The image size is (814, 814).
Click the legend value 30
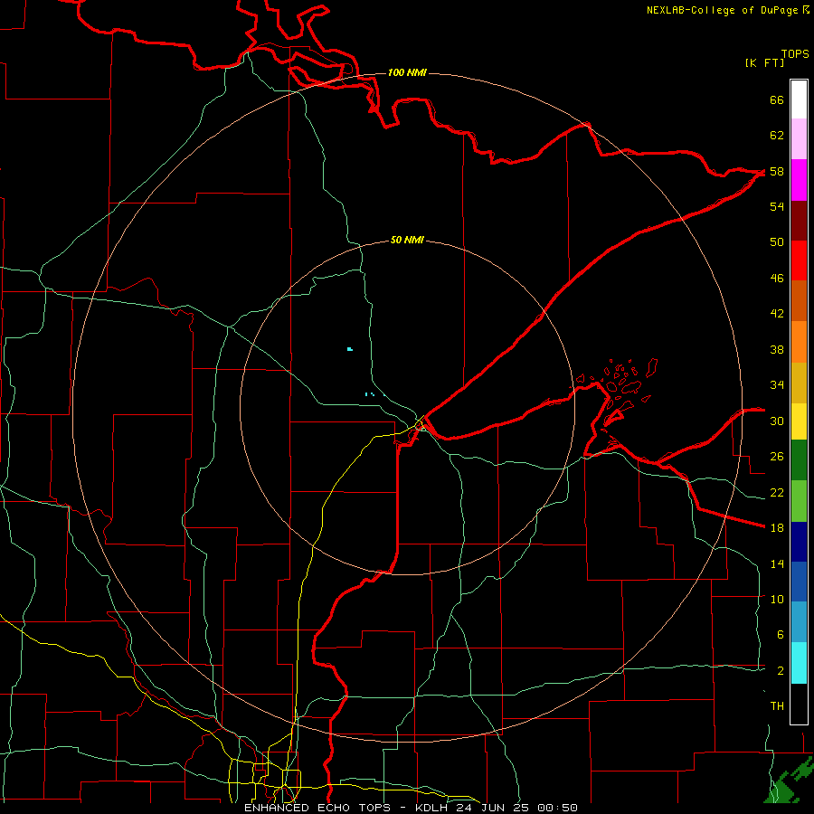click(x=777, y=421)
